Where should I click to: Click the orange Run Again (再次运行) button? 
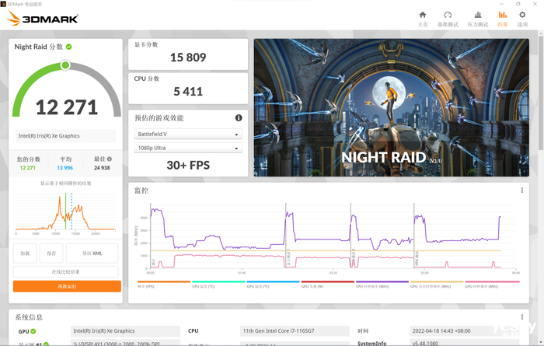(67, 287)
